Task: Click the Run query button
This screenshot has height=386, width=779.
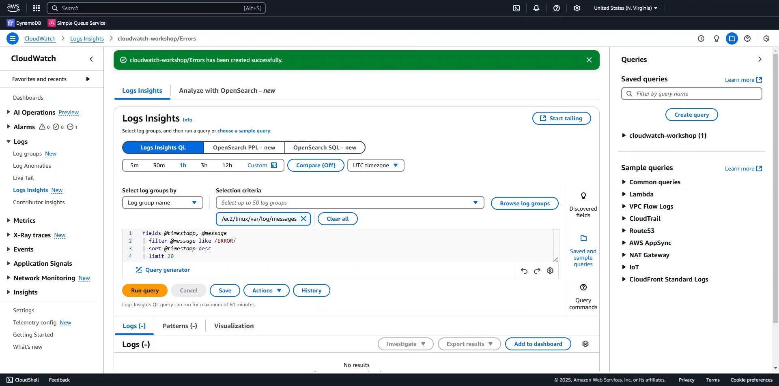Action: [x=145, y=290]
